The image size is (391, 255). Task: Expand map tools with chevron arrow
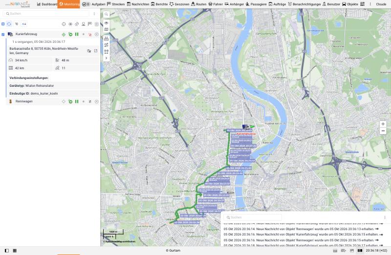(106, 58)
